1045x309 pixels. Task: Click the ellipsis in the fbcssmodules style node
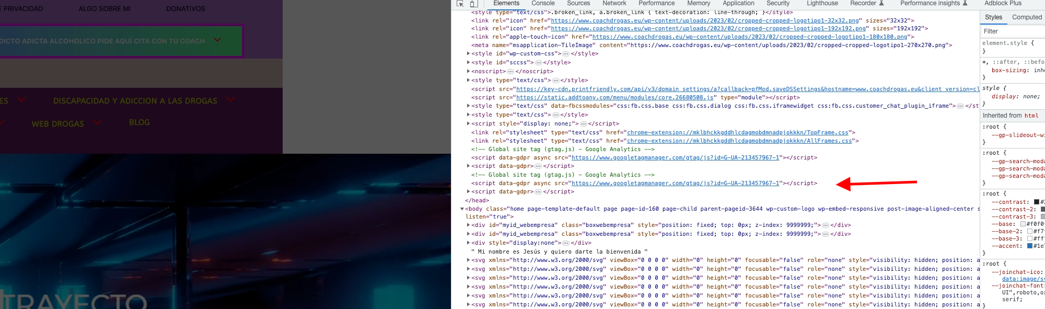(960, 106)
